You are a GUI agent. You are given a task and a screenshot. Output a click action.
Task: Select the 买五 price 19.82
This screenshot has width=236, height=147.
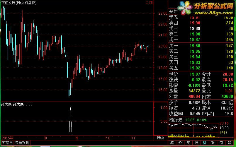(195, 68)
